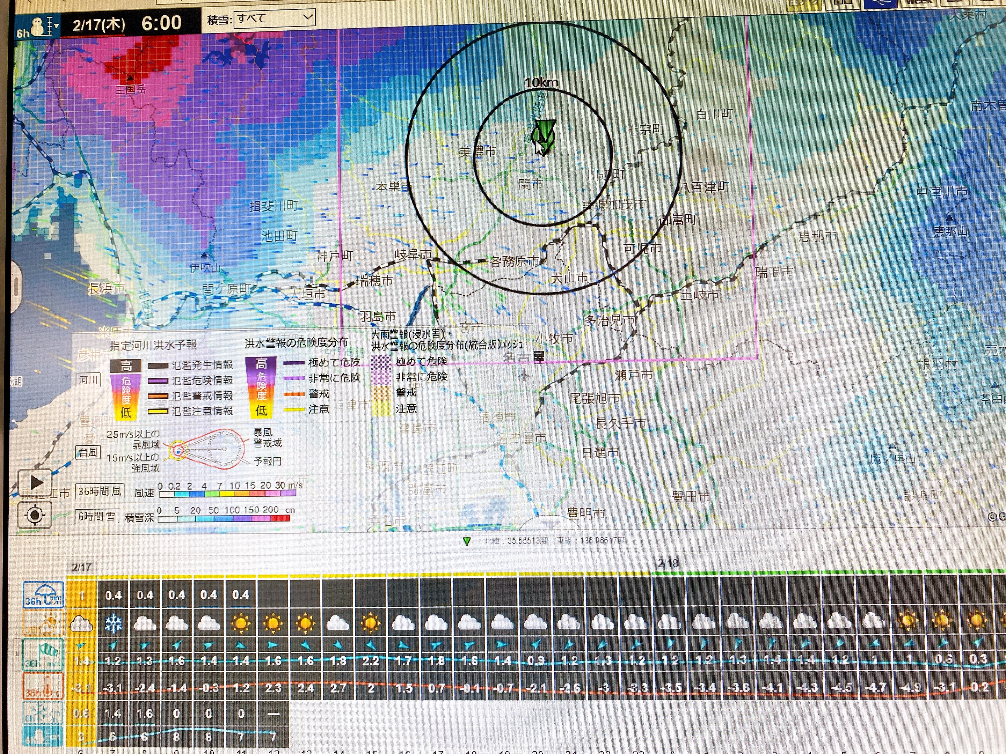Viewport: 1006px width, 754px height.
Task: Select the 36h wind windsock row icon
Action: pos(43,654)
